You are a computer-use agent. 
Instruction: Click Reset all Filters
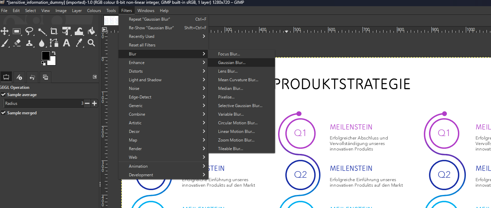pos(142,45)
